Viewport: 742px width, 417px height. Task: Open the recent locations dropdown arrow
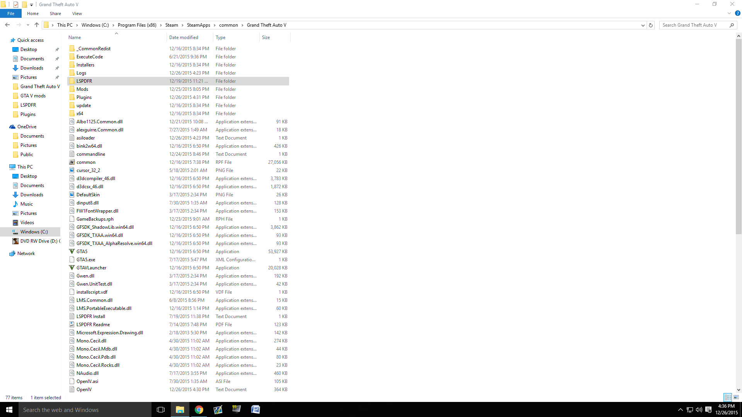[28, 25]
